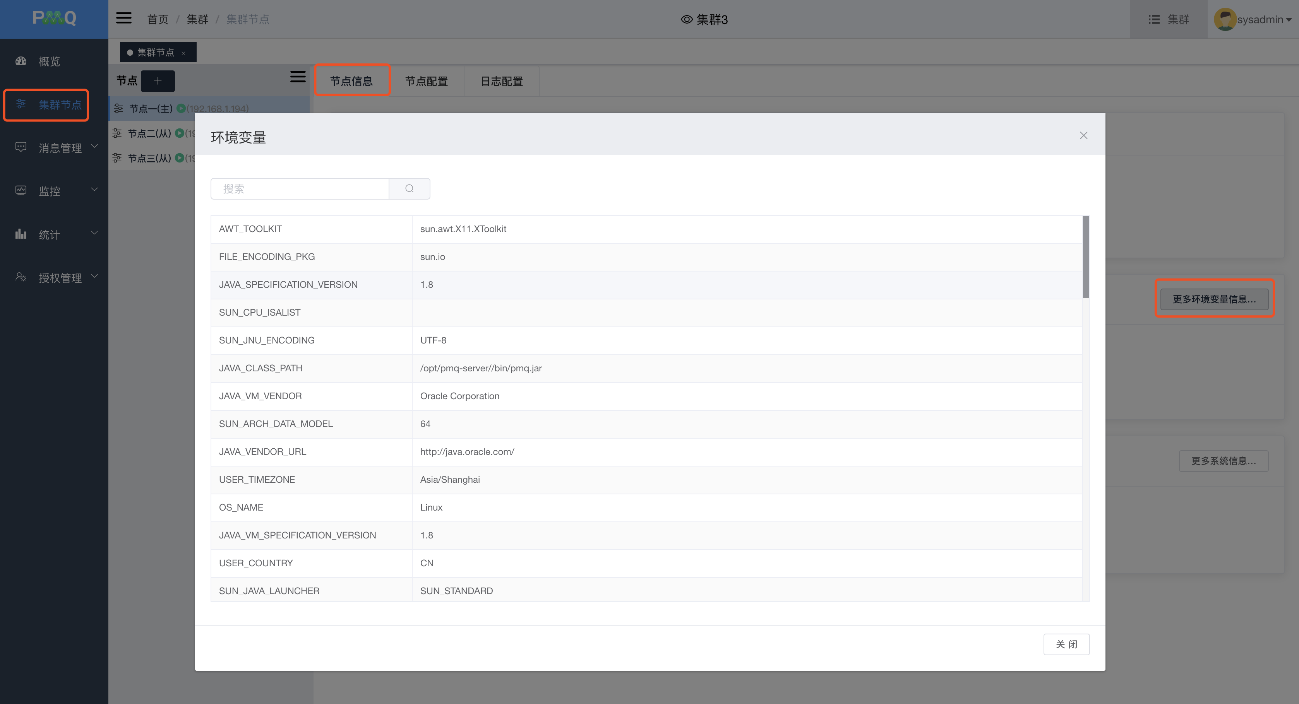This screenshot has height=704, width=1299.
Task: Click the plus button to add node
Action: point(157,81)
